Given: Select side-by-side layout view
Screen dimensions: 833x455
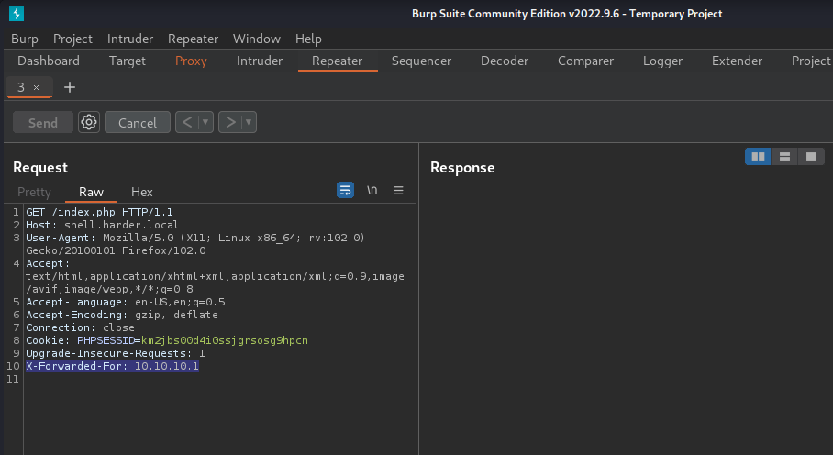Looking at the screenshot, I should point(758,157).
